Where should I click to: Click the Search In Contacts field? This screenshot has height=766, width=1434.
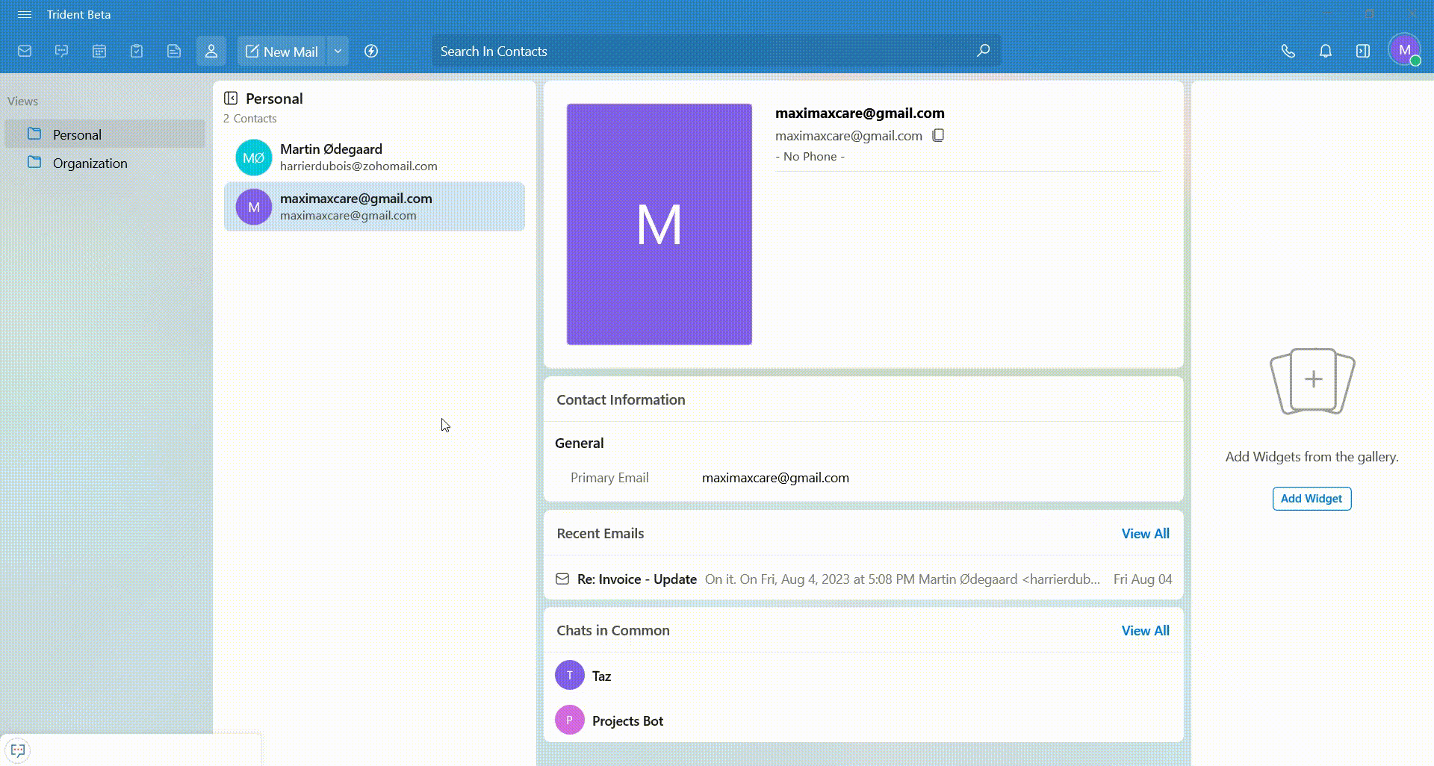point(702,52)
